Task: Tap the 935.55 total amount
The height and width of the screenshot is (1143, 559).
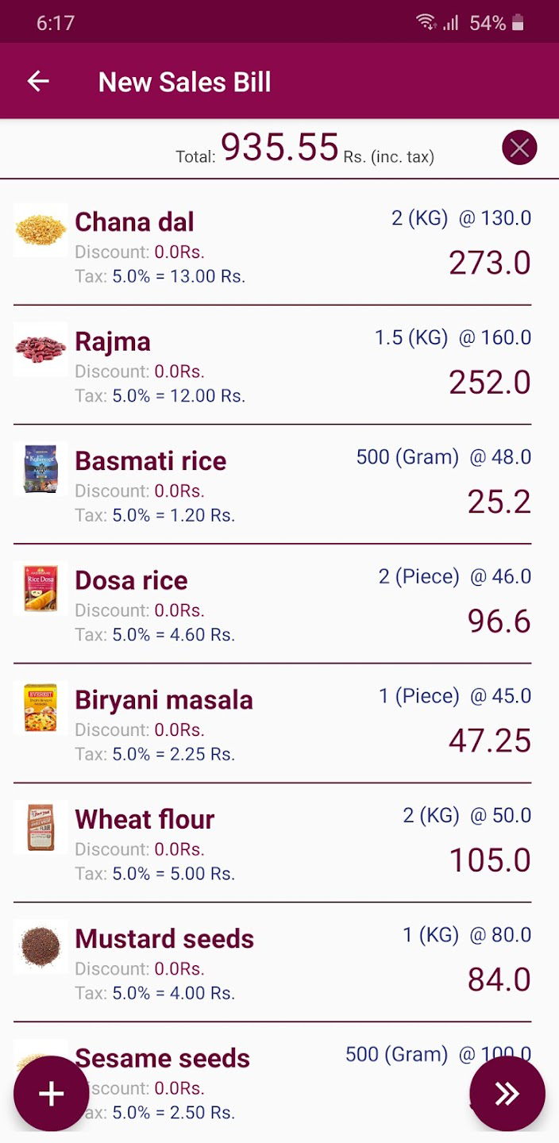Action: [279, 148]
